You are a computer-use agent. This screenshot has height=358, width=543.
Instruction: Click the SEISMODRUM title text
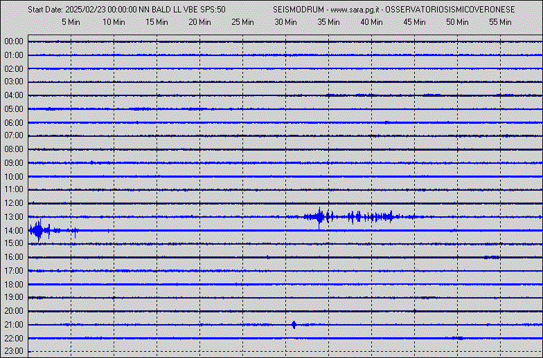point(298,10)
